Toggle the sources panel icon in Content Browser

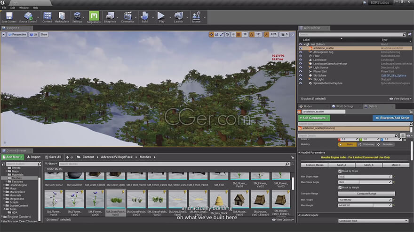click(3, 164)
